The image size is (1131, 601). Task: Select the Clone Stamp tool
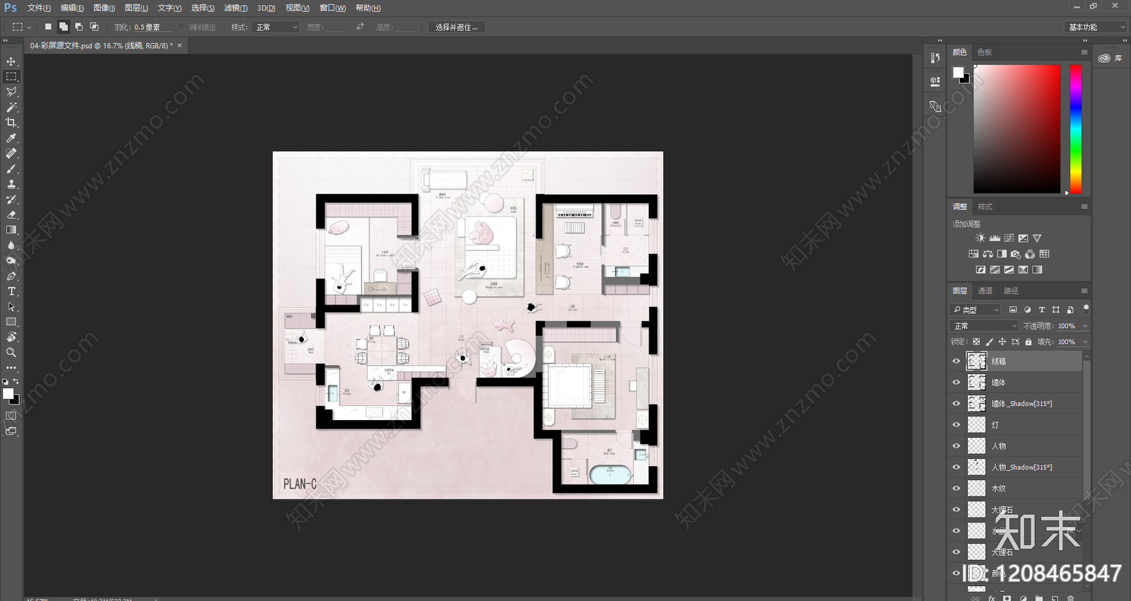coord(11,184)
